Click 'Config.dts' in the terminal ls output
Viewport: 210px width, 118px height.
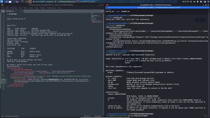(110, 11)
